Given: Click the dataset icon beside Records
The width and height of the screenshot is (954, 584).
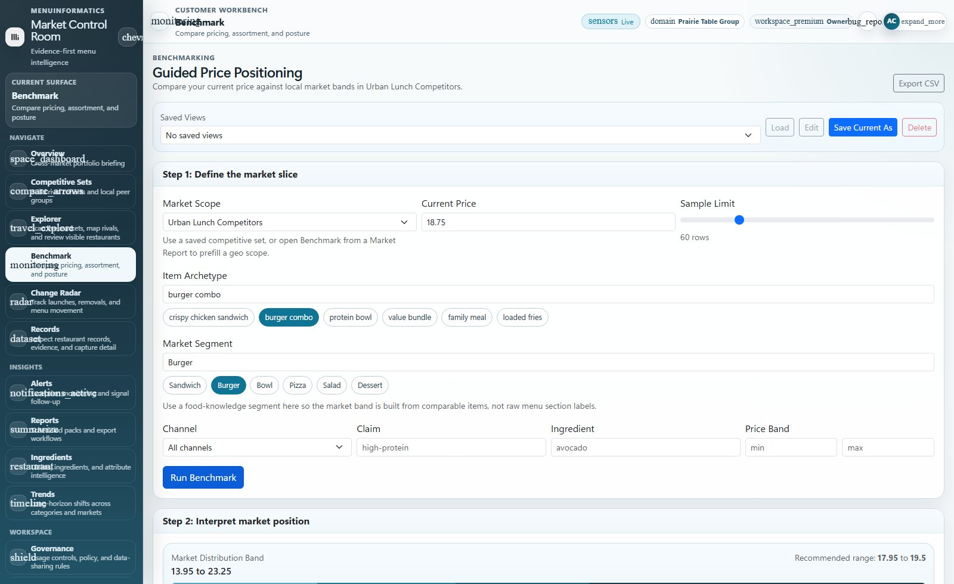Looking at the screenshot, I should [x=18, y=338].
